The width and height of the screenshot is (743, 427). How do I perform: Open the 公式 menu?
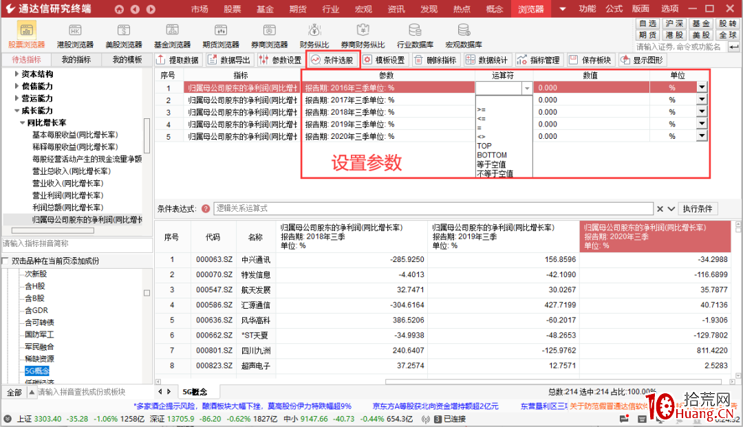pyautogui.click(x=614, y=9)
